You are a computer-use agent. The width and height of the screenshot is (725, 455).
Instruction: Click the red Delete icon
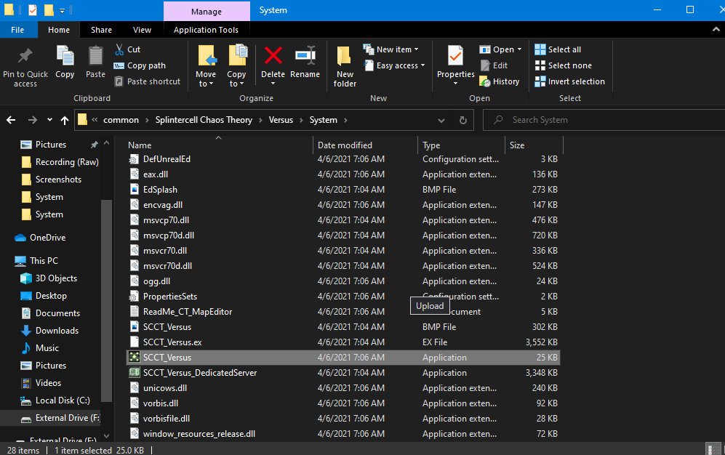tap(273, 55)
